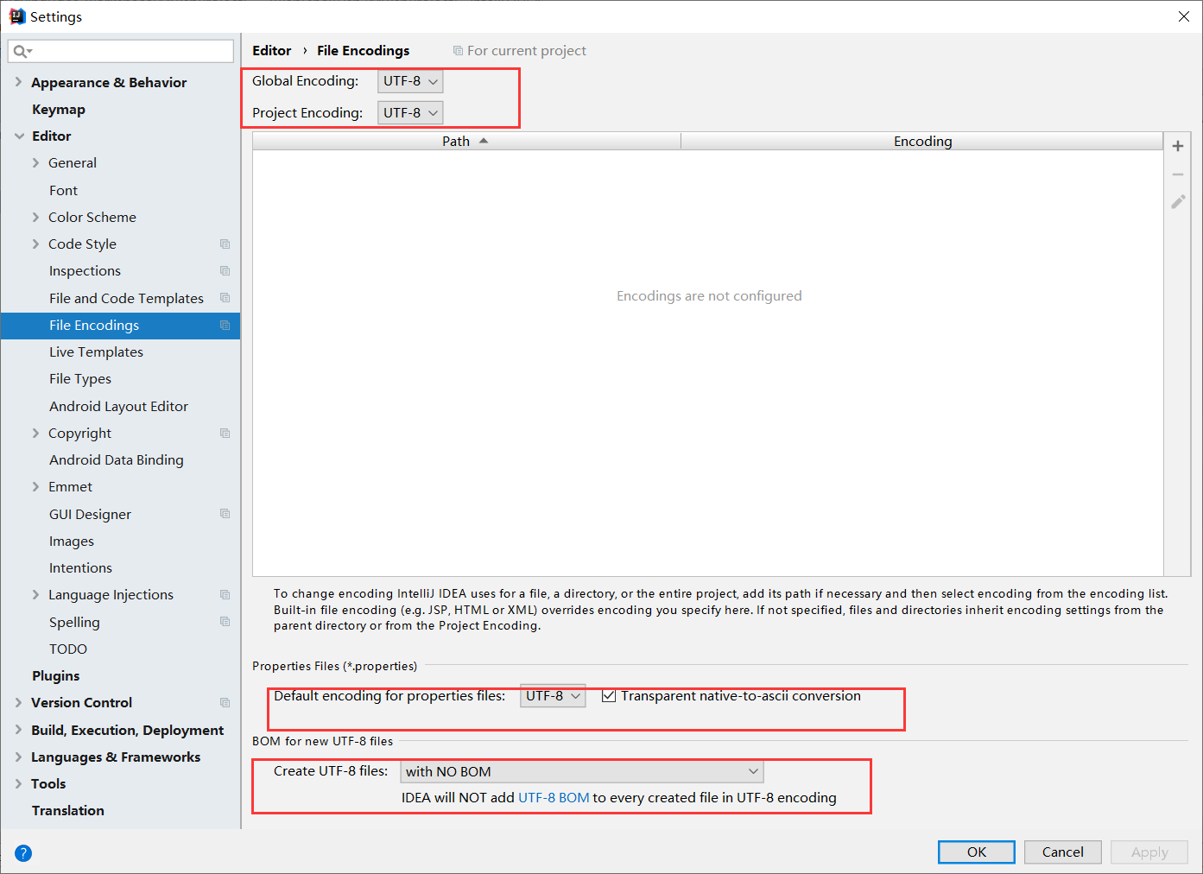Click the project-level icon beside Inspections

click(x=225, y=271)
